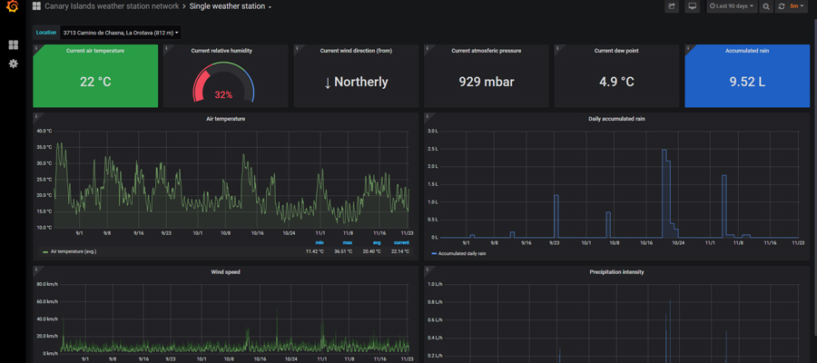
Task: Click the 929 mbar pressure value
Action: click(x=487, y=82)
